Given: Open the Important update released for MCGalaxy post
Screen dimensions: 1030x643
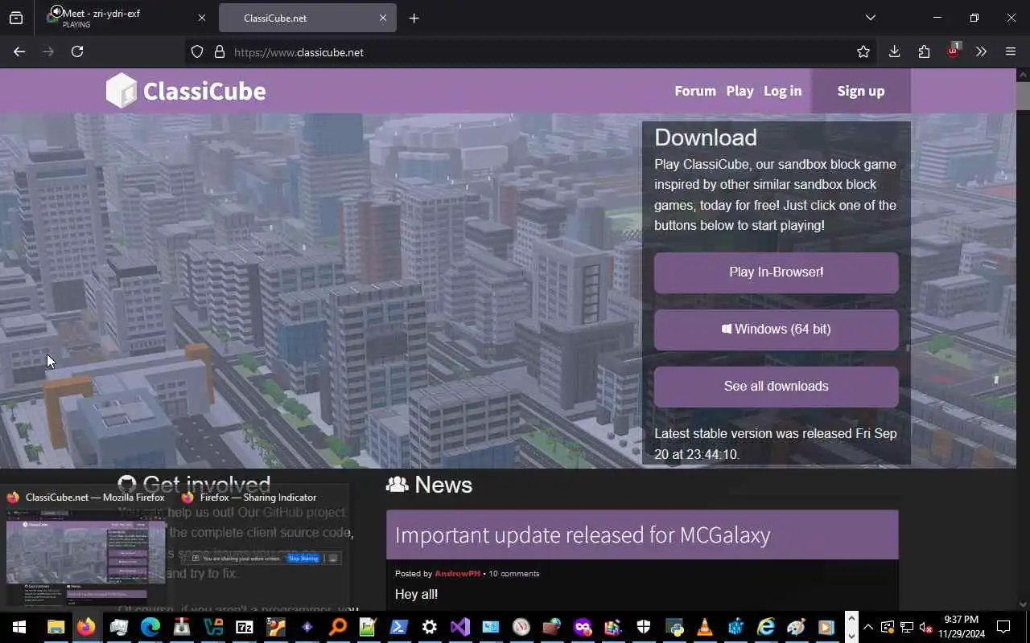Looking at the screenshot, I should [583, 534].
